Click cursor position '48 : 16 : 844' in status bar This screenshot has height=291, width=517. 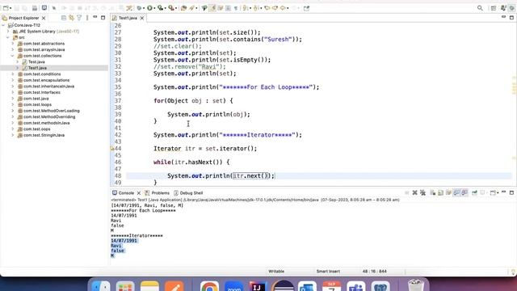click(x=375, y=272)
